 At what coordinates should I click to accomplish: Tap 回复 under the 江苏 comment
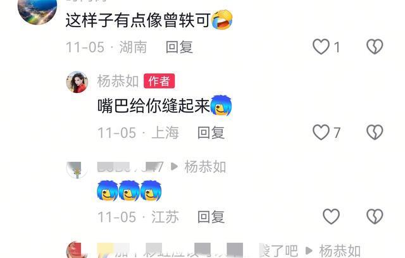211,217
